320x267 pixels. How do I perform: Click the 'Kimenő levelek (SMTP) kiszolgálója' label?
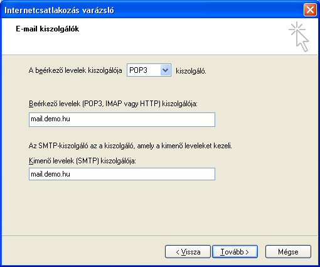(x=82, y=161)
